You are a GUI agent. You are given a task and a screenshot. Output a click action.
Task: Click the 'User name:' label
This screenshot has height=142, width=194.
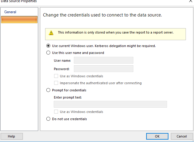62,61
